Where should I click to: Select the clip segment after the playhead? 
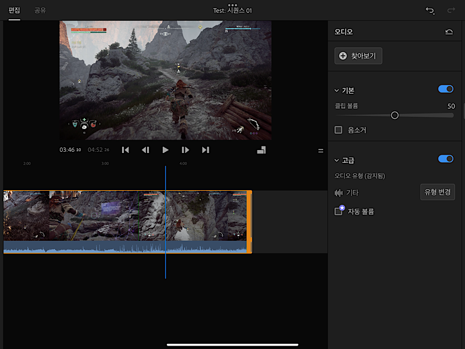[x=206, y=216]
